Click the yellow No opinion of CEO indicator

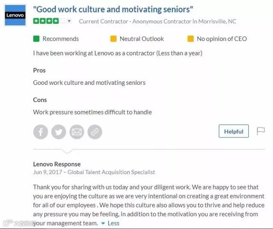191,39
